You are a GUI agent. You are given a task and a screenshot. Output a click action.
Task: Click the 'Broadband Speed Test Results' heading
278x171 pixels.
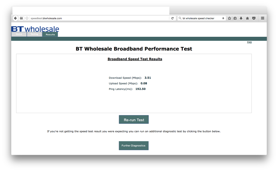tap(135, 59)
